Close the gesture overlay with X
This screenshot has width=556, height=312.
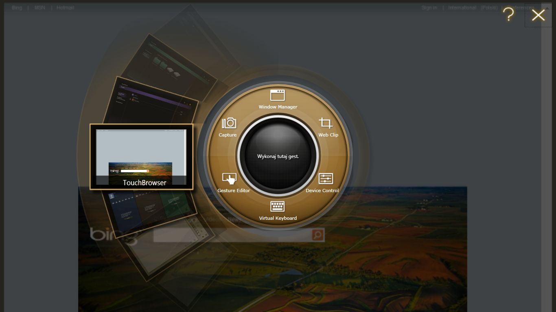pos(538,15)
